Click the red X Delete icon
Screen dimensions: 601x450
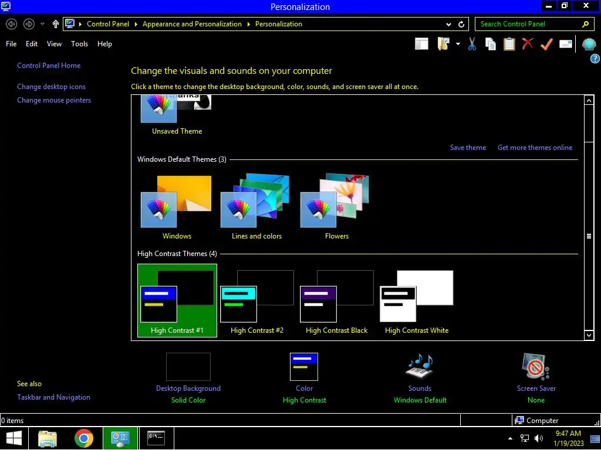coord(528,43)
